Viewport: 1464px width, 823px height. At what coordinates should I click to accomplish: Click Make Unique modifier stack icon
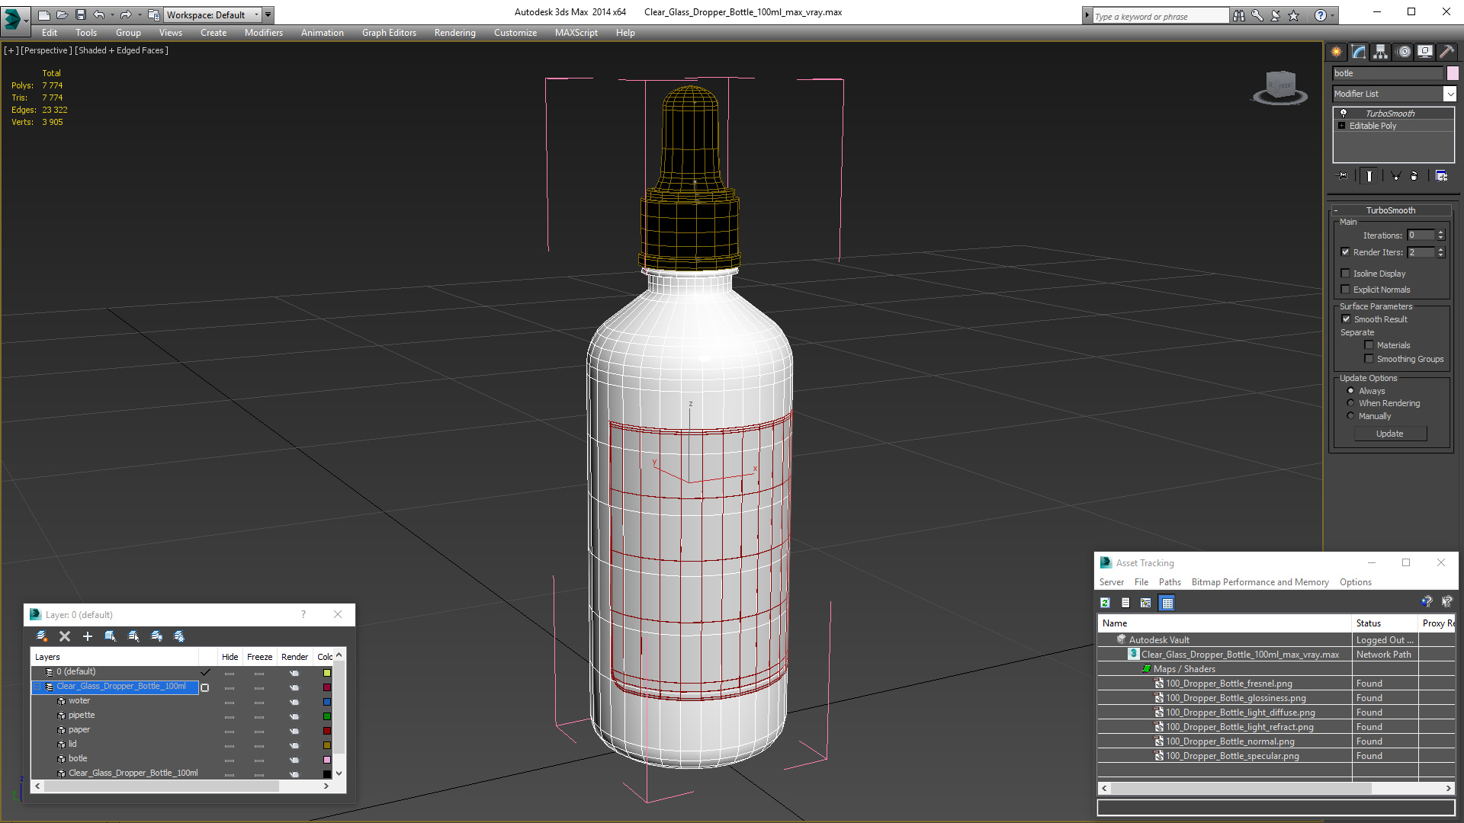[1395, 176]
